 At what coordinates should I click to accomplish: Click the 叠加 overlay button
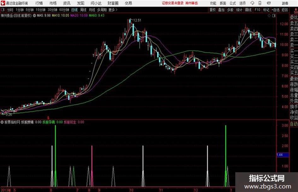point(221,10)
